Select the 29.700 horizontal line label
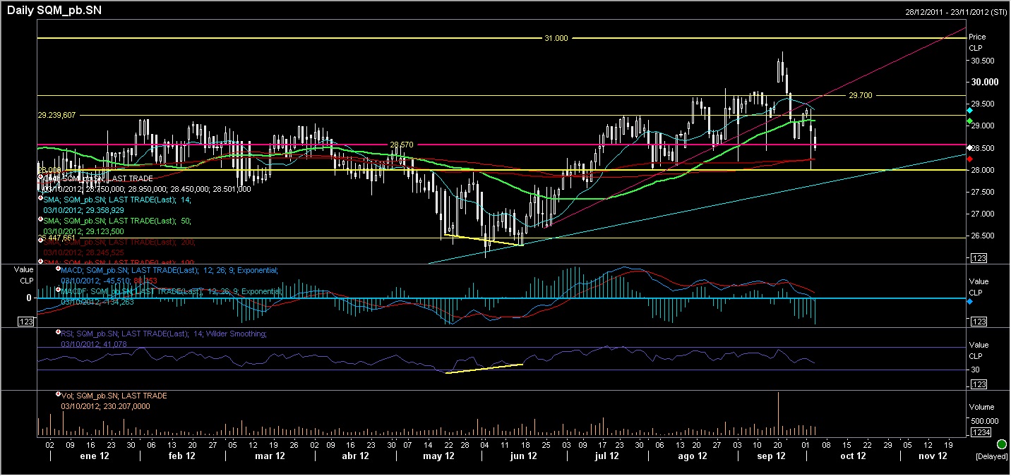Screen dimensions: 1011x476 860,95
